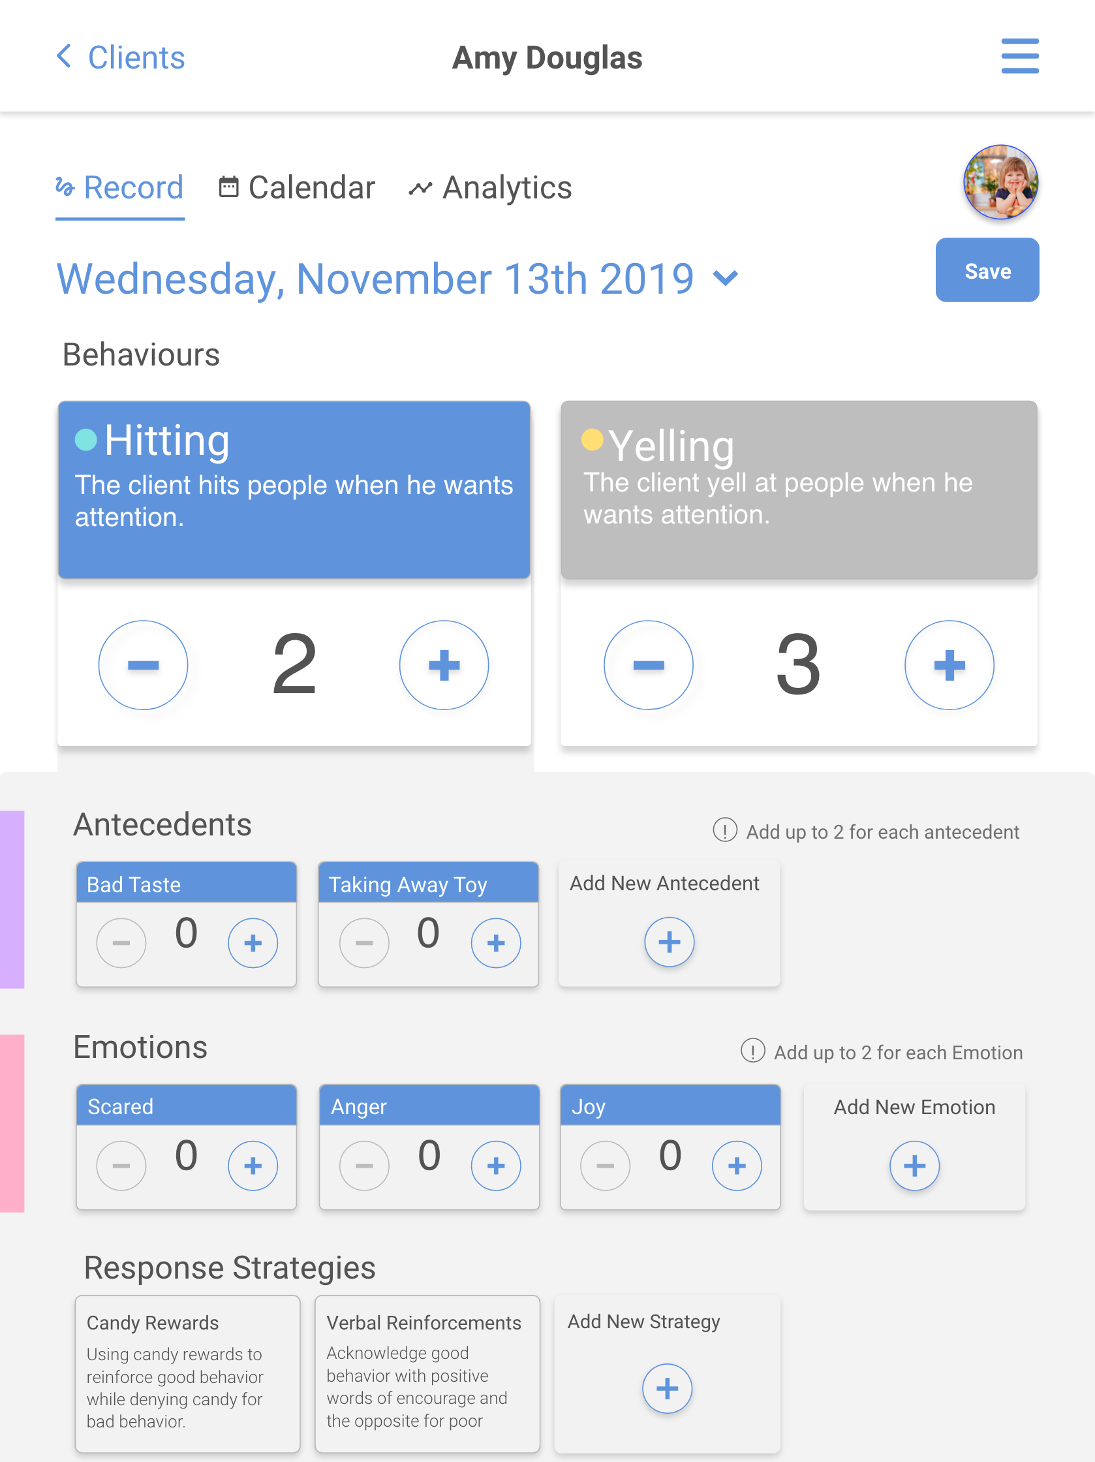Screen dimensions: 1095x1462
Task: Add a new emotion with plus icon
Action: pyautogui.click(x=914, y=1165)
